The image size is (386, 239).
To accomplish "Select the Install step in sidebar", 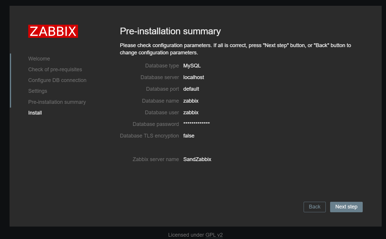I will click(x=35, y=113).
